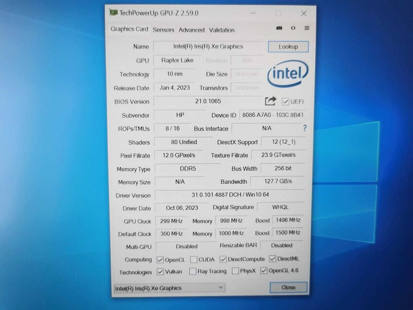Click the default Boost value 1500 MHz
The width and height of the screenshot is (413, 310).
pos(287,232)
